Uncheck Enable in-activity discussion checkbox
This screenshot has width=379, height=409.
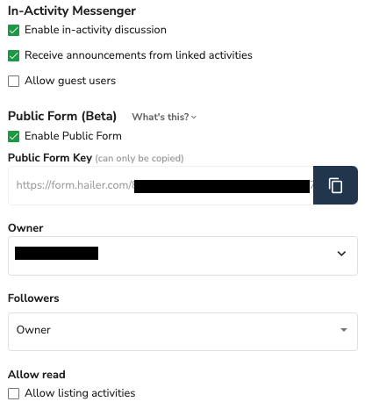(x=13, y=30)
